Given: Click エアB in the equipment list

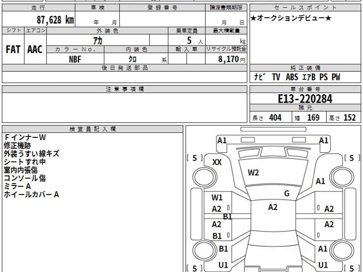Looking at the screenshot, I should 309,77.
